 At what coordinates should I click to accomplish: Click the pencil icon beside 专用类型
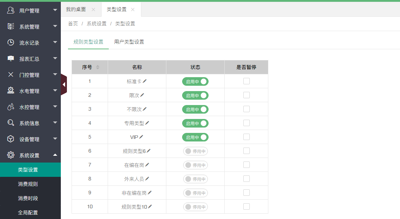point(147,123)
